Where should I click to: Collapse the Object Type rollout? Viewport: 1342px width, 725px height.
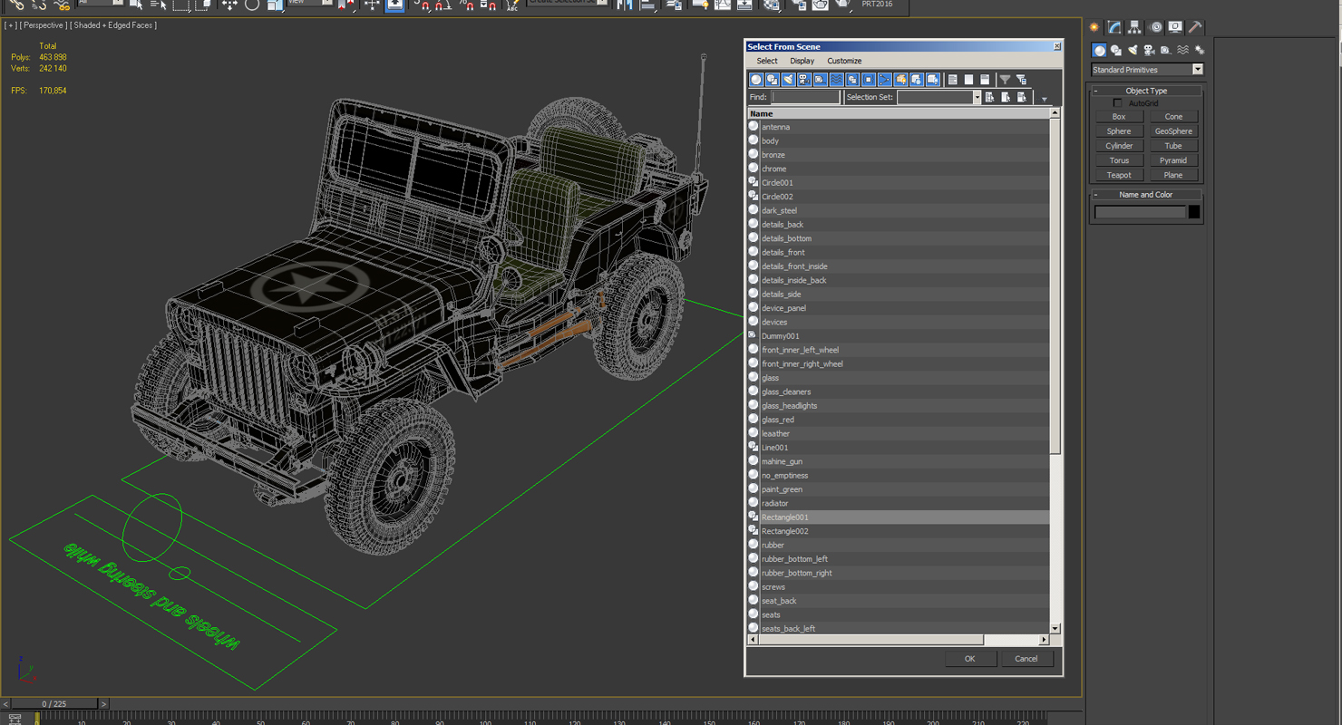pos(1146,91)
